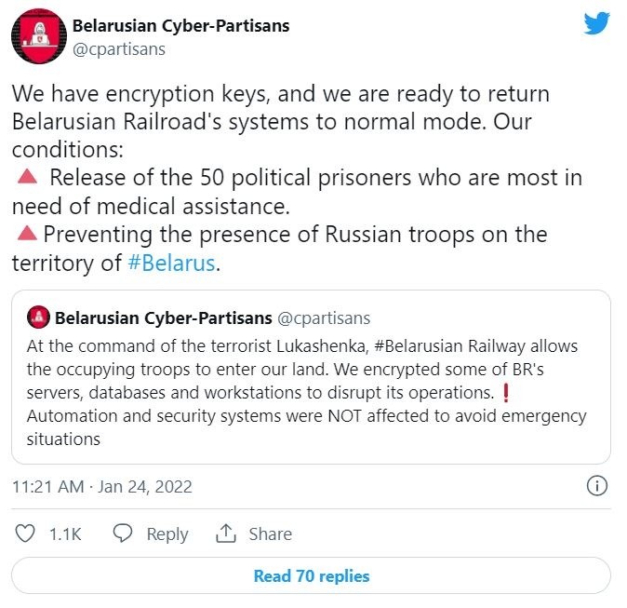Open the Belarusian Cyber-Partisans name in tweet header
Screen dimensions: 627x608
pyautogui.click(x=180, y=25)
